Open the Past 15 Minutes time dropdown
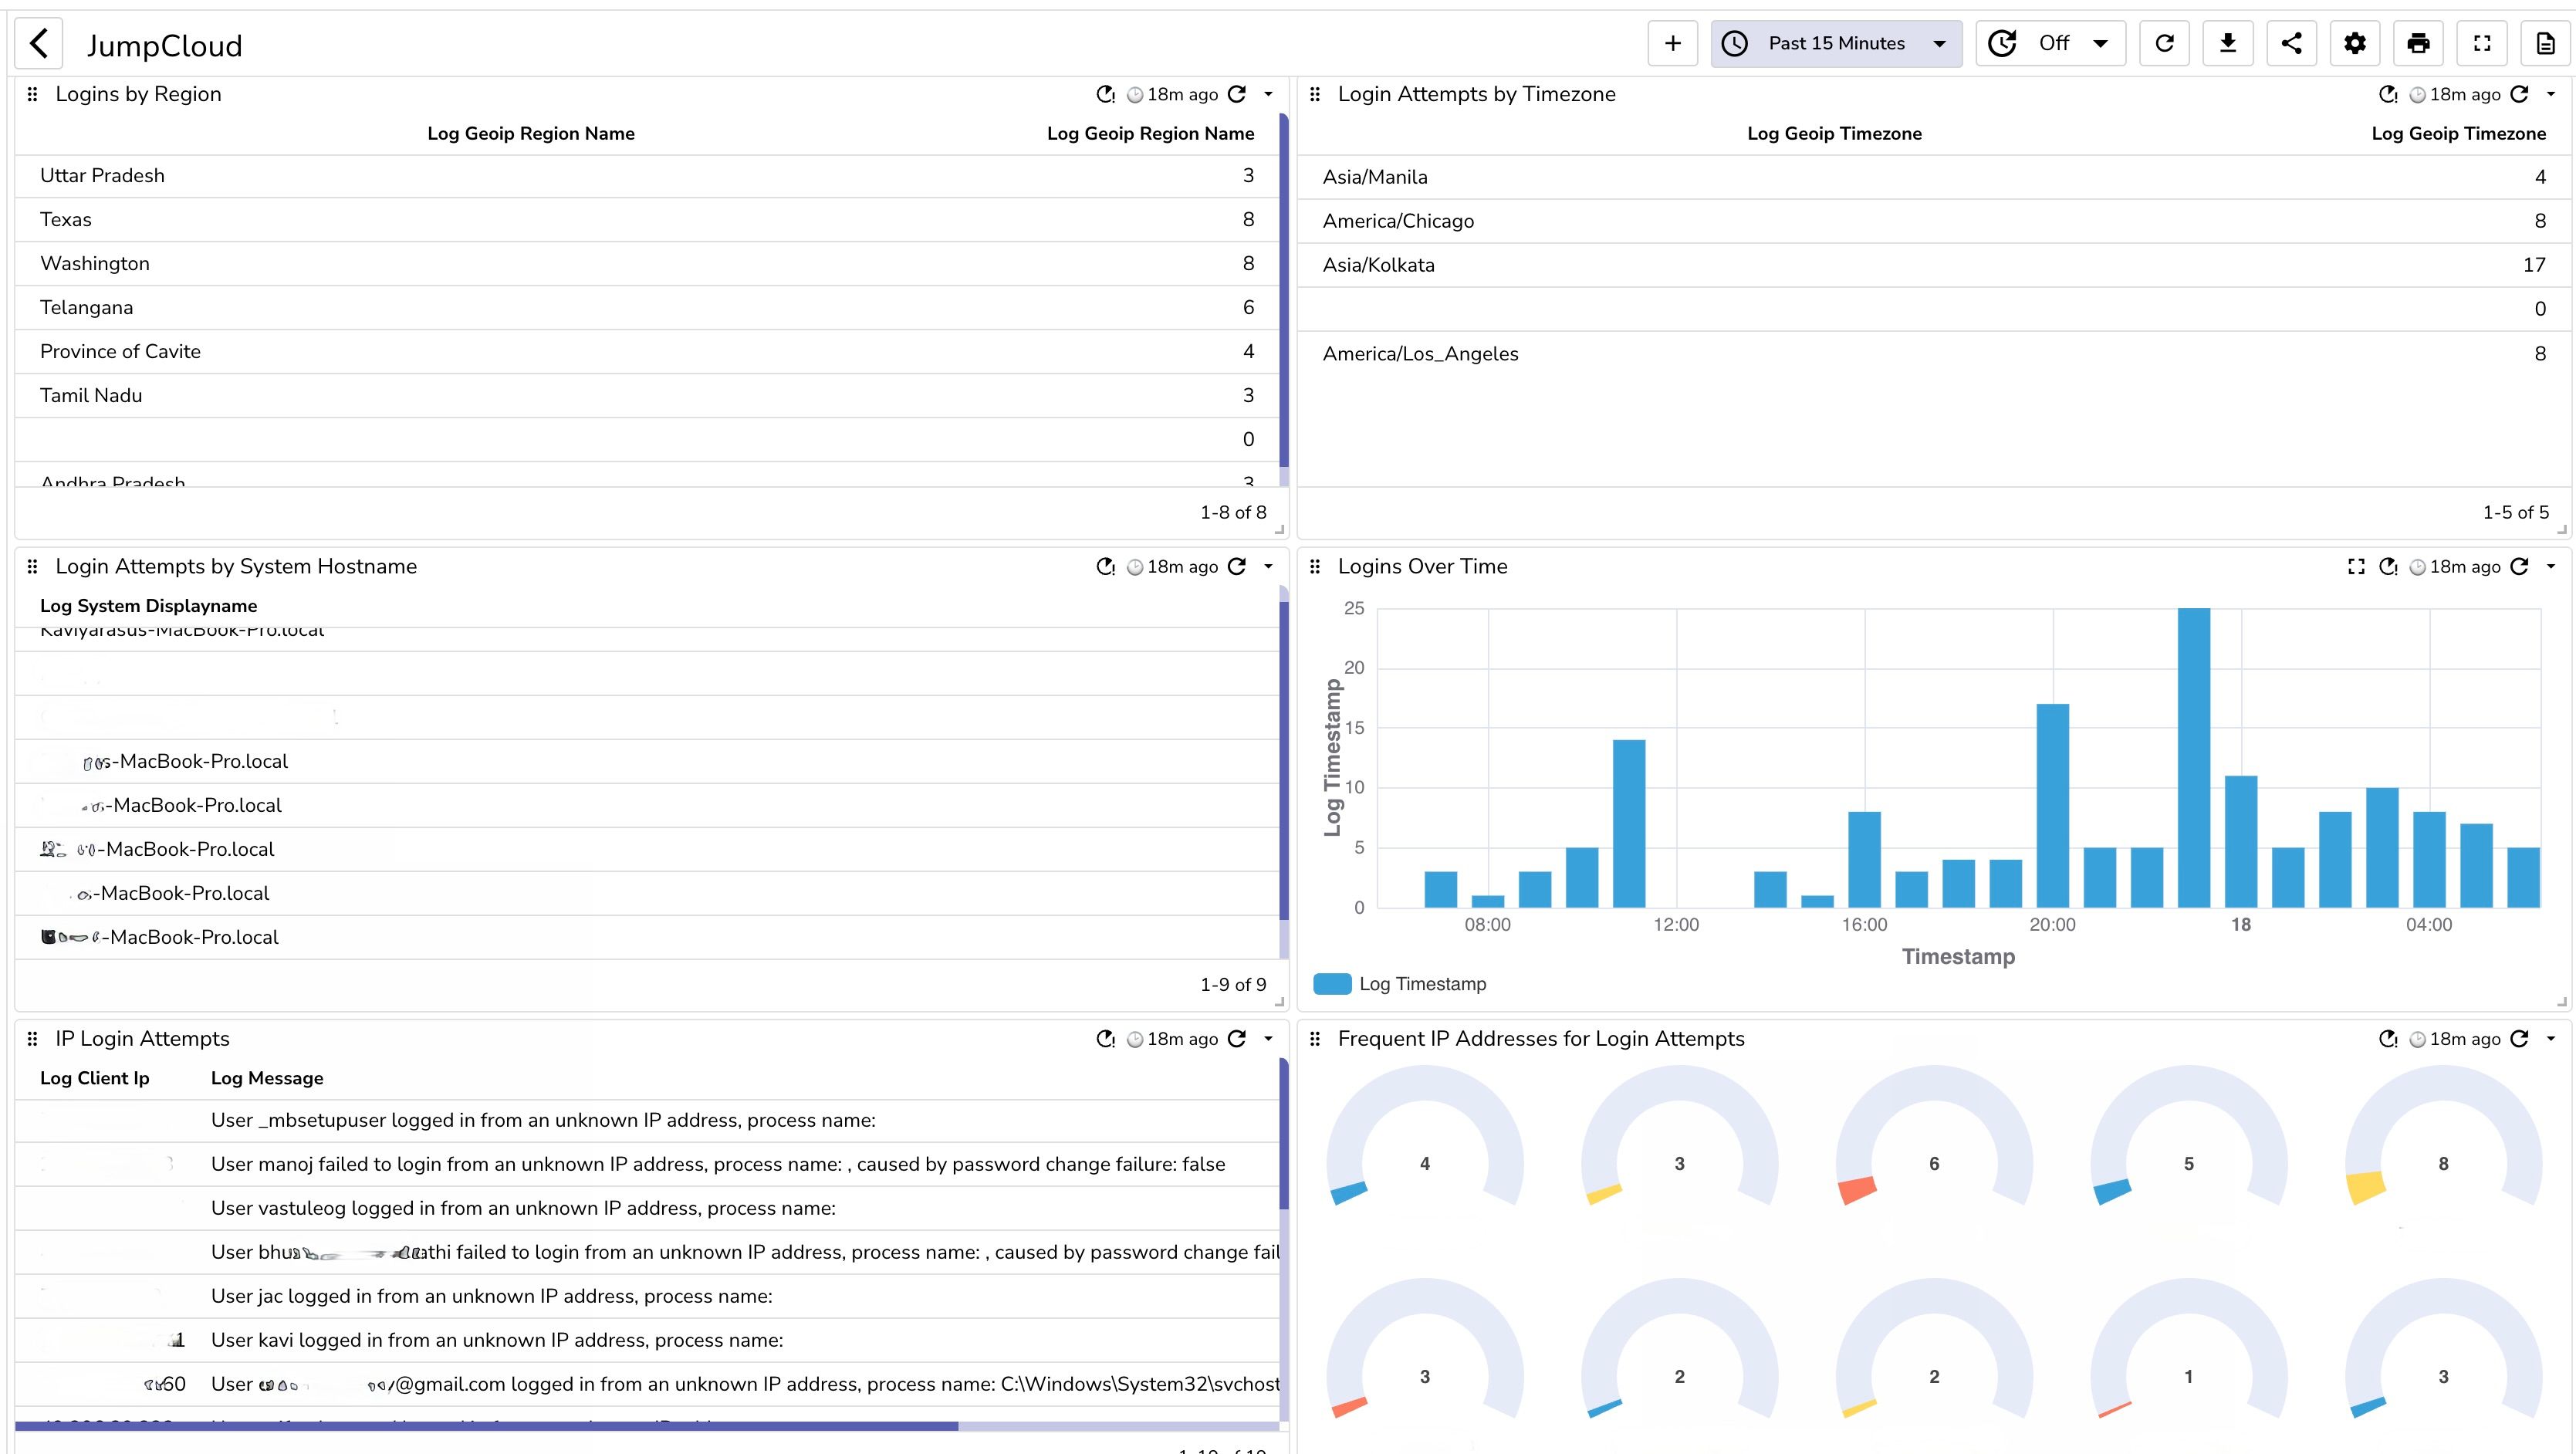This screenshot has width=2576, height=1454. coord(1836,43)
